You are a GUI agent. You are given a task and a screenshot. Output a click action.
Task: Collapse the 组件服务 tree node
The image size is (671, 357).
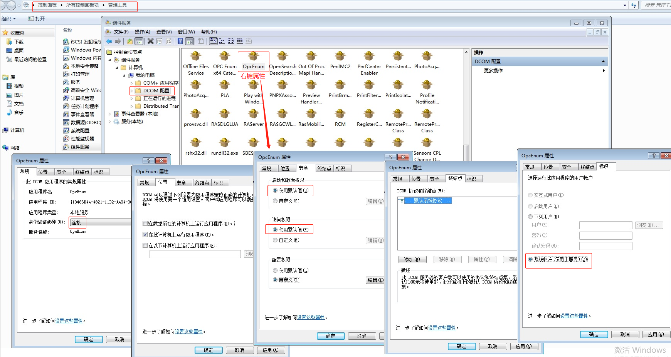(109, 60)
